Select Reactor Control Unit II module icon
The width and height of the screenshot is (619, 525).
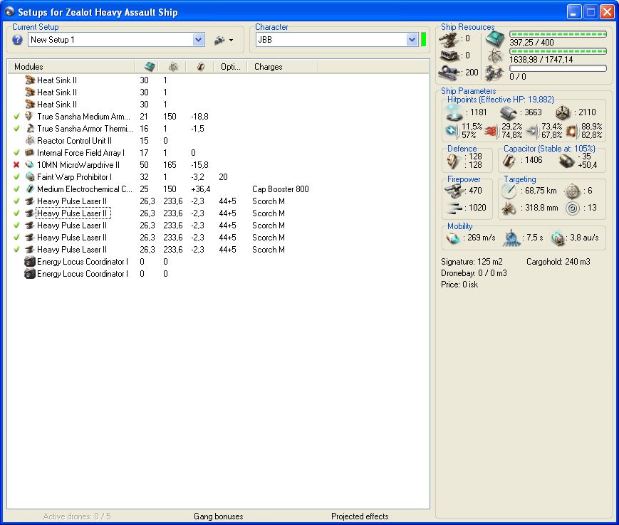pos(30,141)
